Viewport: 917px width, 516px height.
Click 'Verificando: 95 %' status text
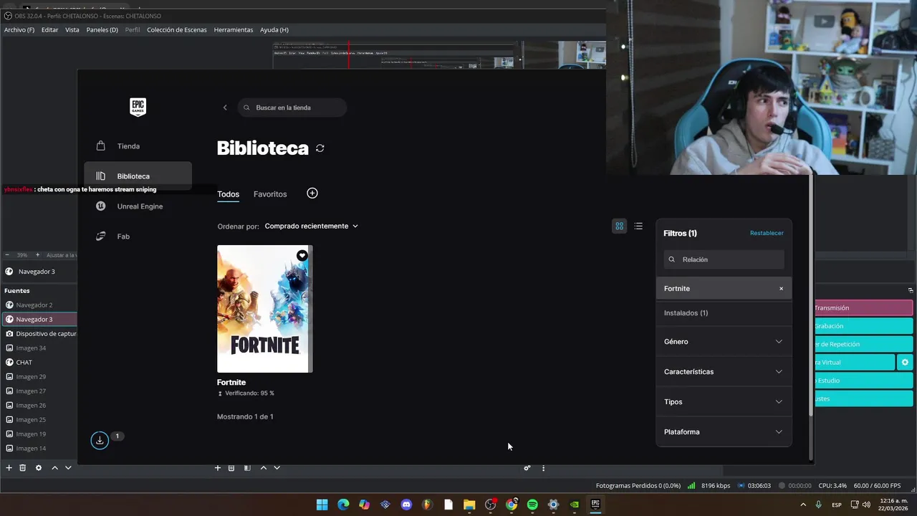[x=249, y=393]
